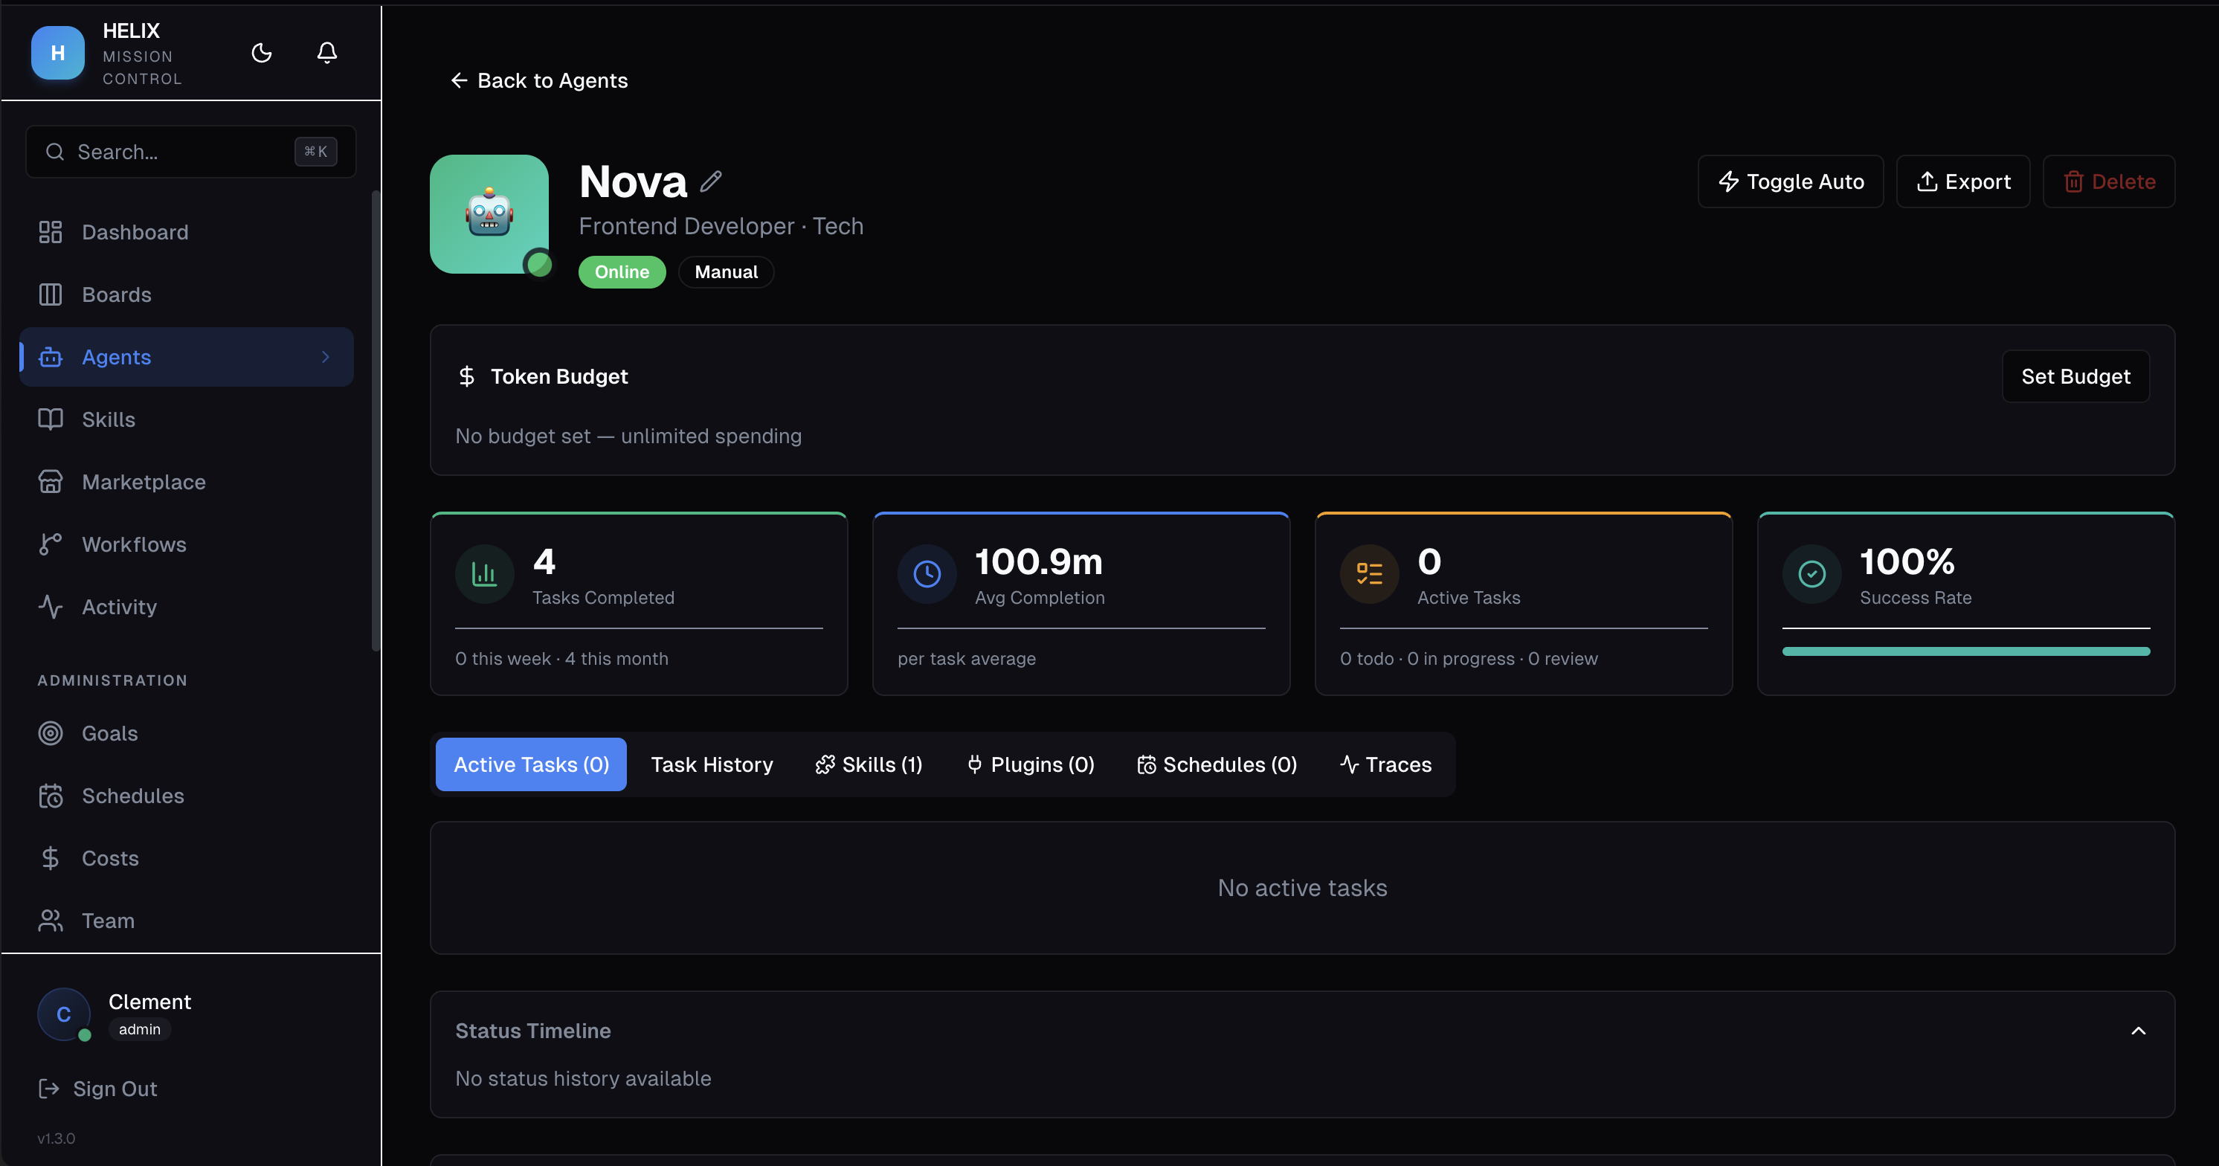Click the Manual mode badge
This screenshot has width=2219, height=1166.
[x=725, y=272]
